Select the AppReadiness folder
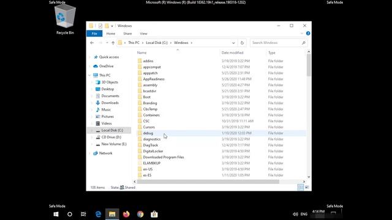This screenshot has height=220, width=392. pyautogui.click(x=154, y=79)
